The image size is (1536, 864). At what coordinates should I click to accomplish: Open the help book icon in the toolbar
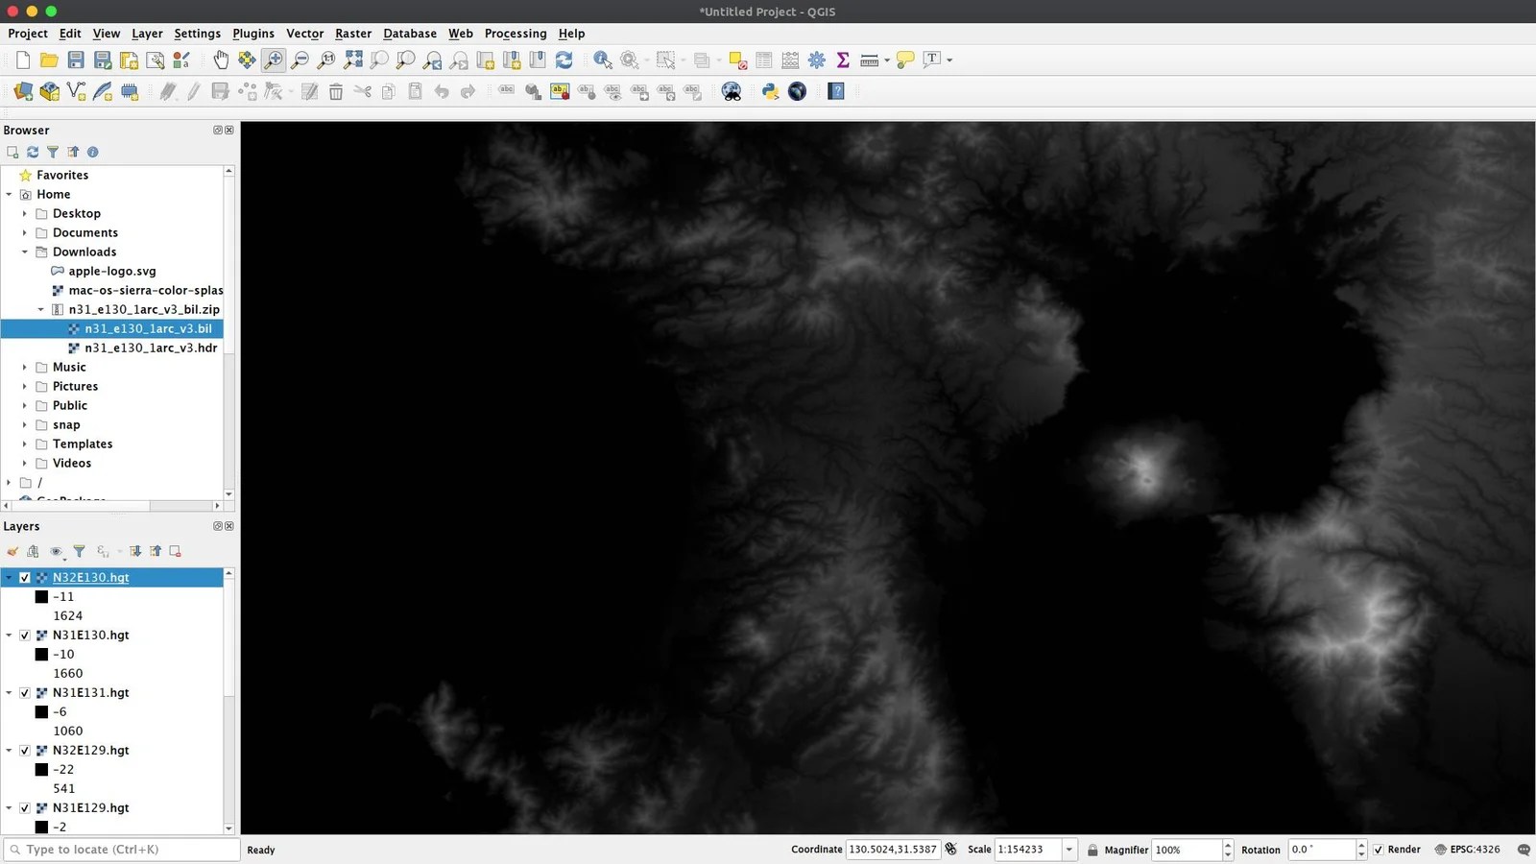coord(836,91)
